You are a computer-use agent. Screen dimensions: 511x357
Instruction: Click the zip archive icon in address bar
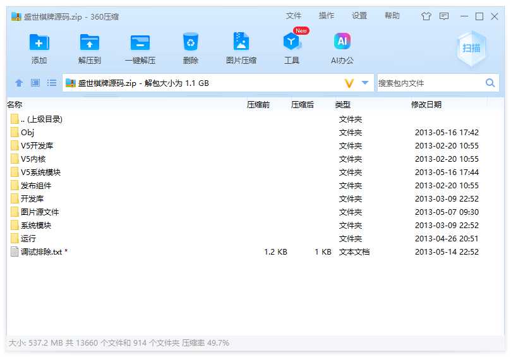tap(71, 83)
